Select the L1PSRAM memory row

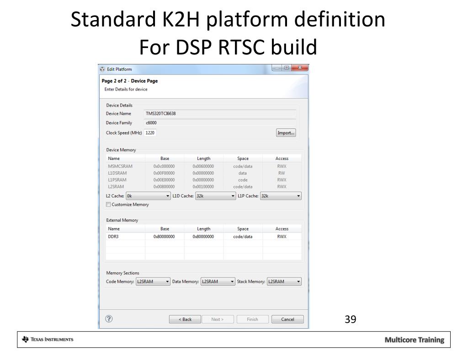point(203,180)
